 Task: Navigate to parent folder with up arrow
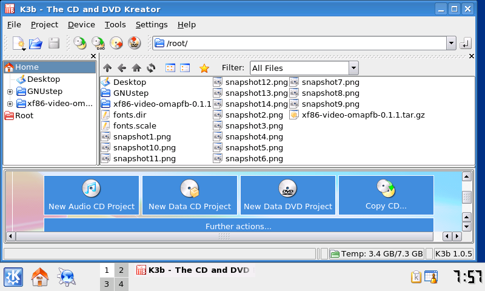click(x=107, y=68)
